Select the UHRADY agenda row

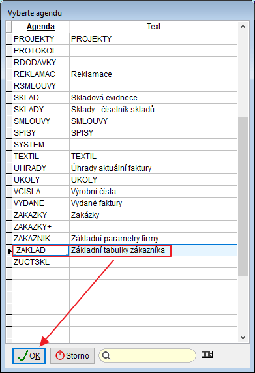pyautogui.click(x=125, y=168)
